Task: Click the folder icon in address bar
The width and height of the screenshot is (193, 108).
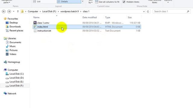Action: point(22,11)
